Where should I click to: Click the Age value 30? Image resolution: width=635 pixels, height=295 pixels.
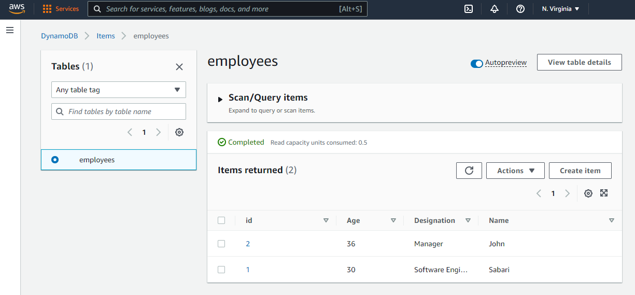tap(351, 270)
